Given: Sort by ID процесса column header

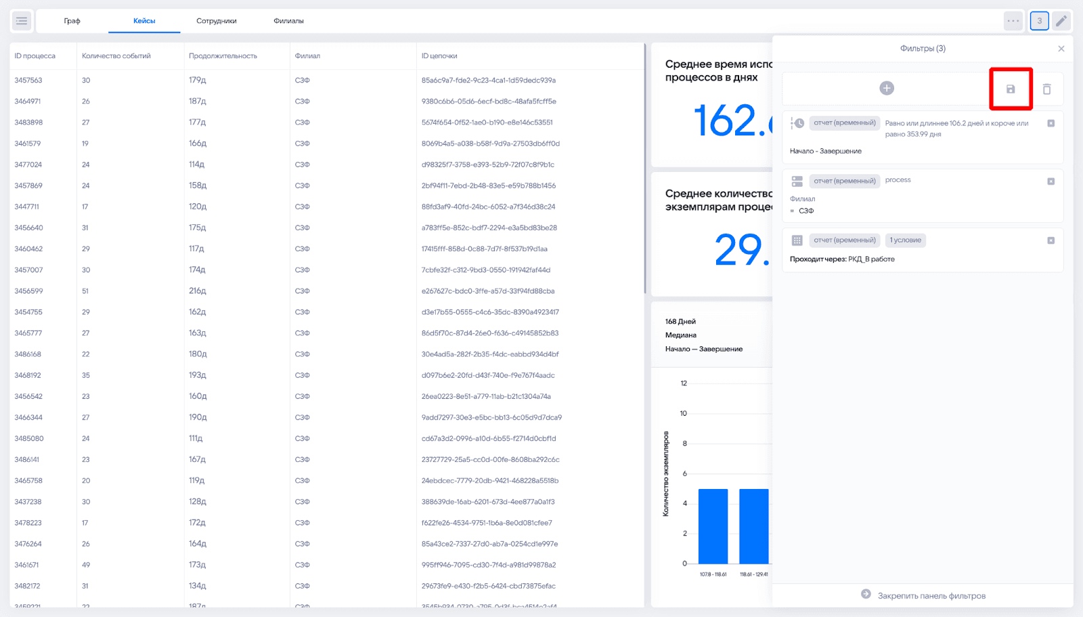Looking at the screenshot, I should tap(35, 56).
